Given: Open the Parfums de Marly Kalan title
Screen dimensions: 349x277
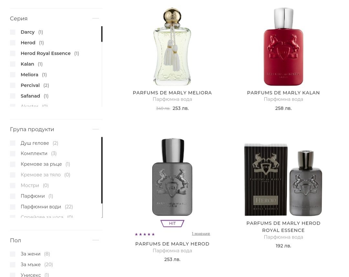Looking at the screenshot, I should 283,93.
